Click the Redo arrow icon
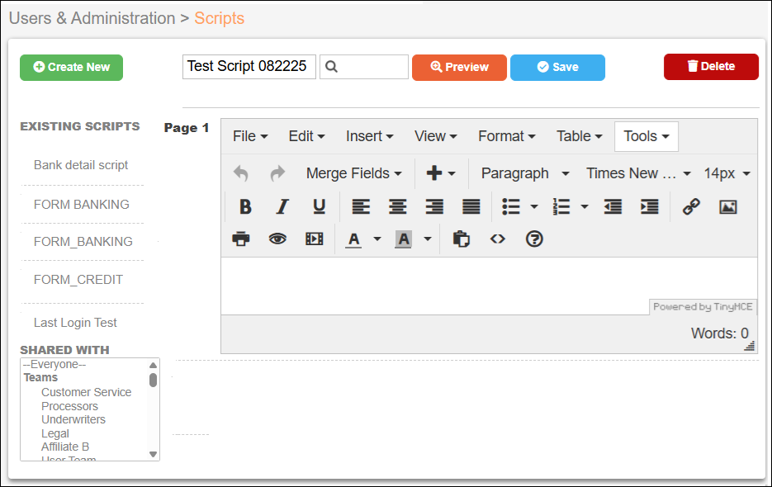This screenshot has height=487, width=772. point(277,173)
